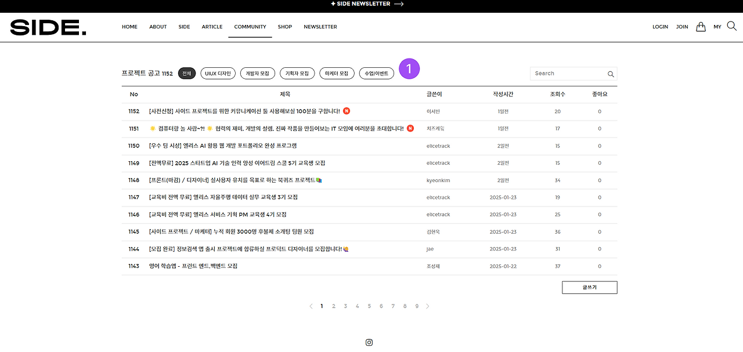Click the search magnifier icon in the header
Screen dimensions: 743x352
(731, 26)
